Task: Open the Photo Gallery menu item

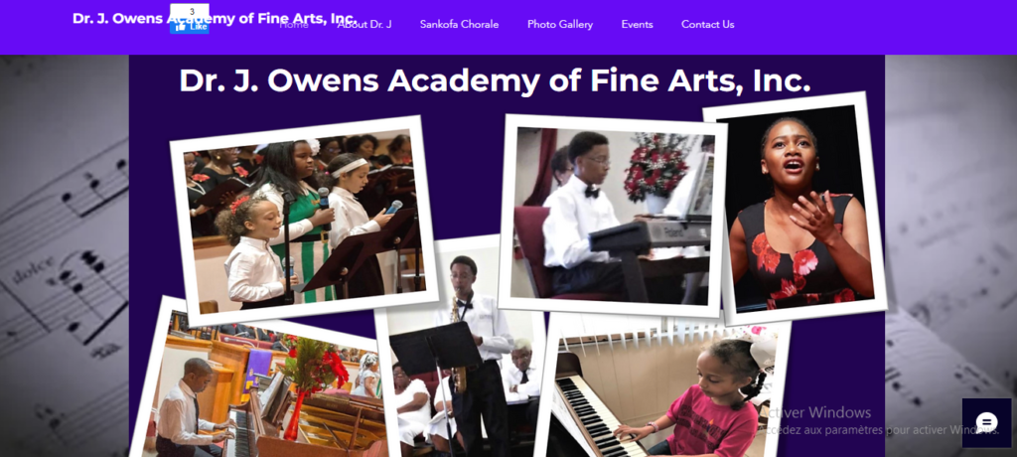Action: tap(560, 24)
